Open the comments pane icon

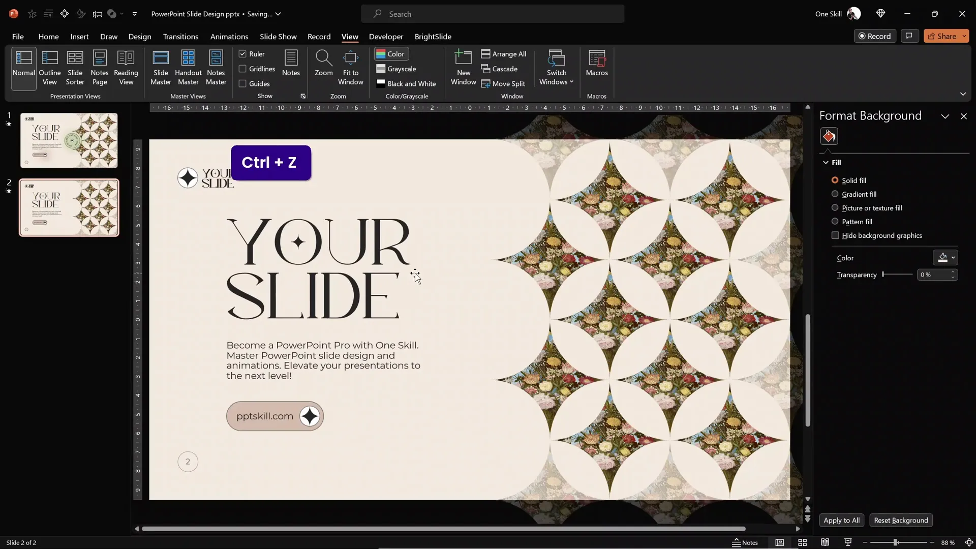pyautogui.click(x=909, y=36)
